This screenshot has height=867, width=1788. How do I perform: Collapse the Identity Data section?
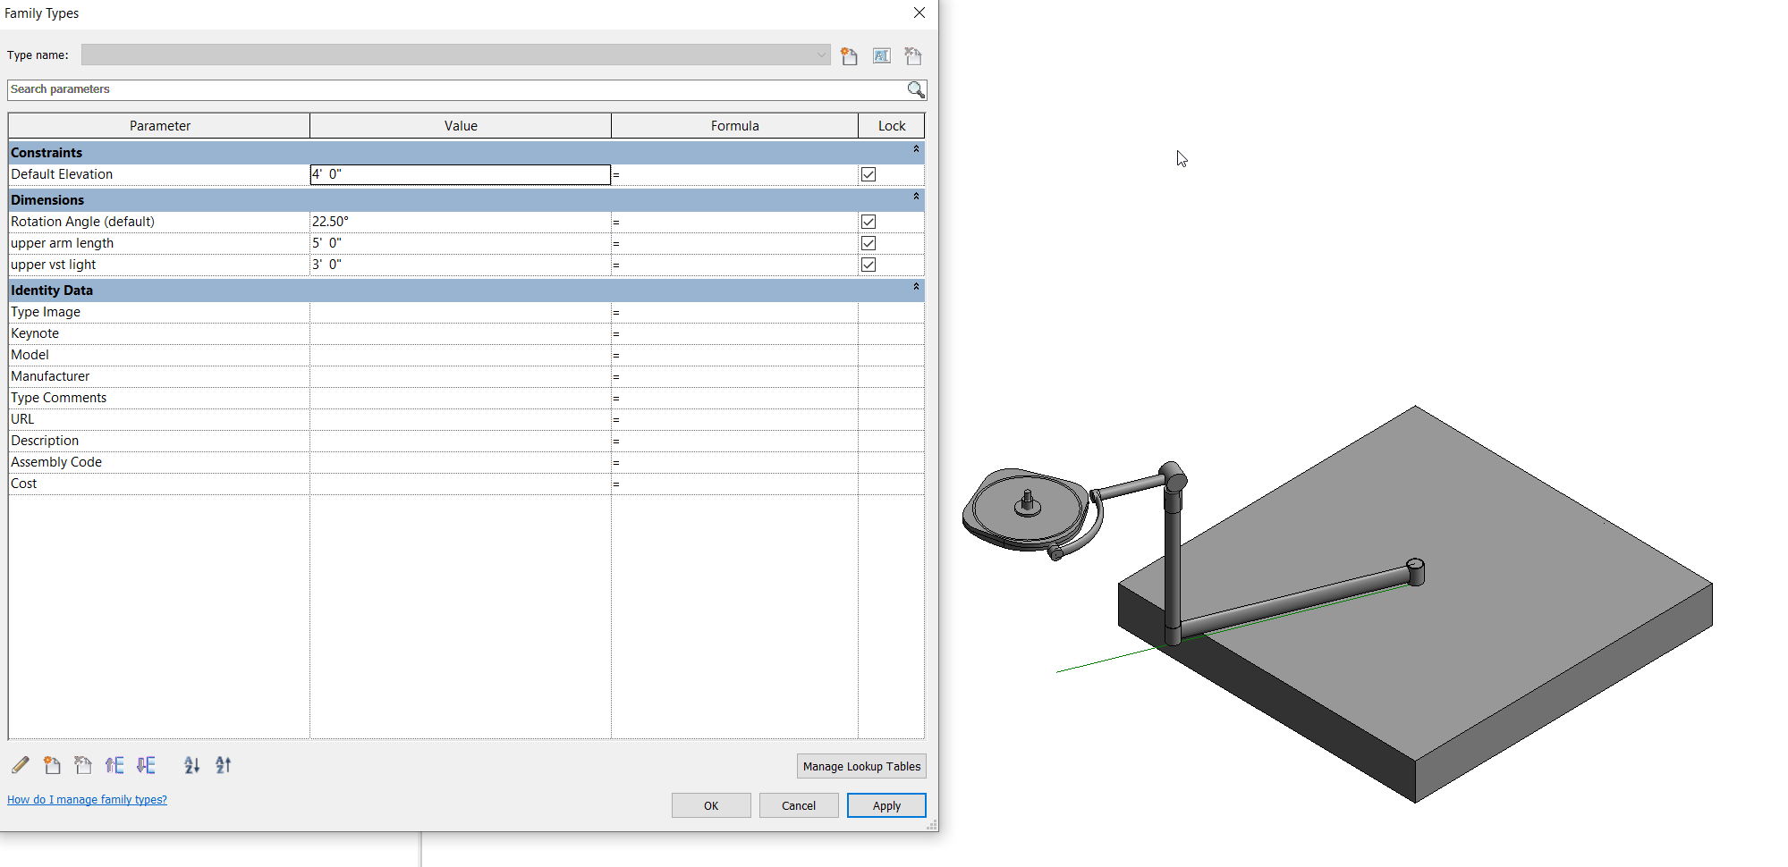pos(915,287)
